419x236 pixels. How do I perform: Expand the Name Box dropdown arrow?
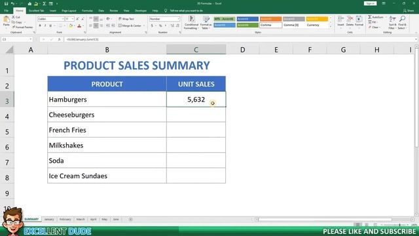tap(31, 39)
